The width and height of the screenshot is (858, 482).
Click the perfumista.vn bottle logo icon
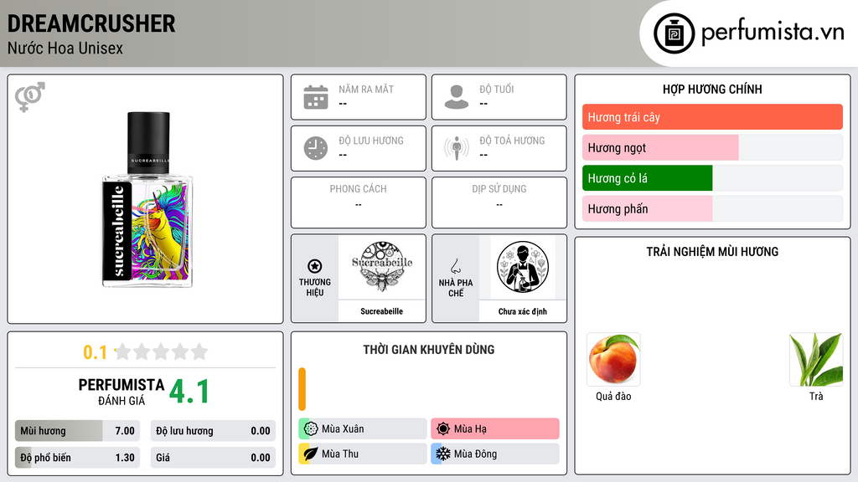(x=674, y=33)
